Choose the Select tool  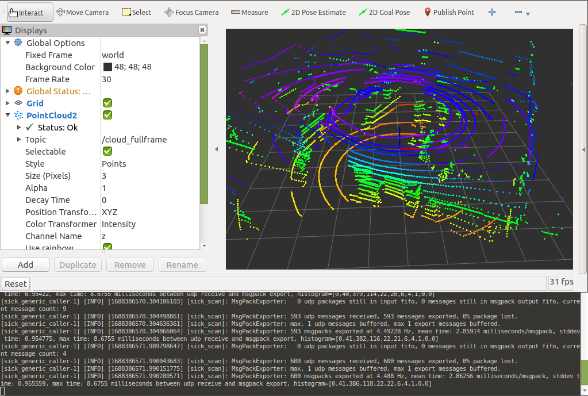(136, 11)
